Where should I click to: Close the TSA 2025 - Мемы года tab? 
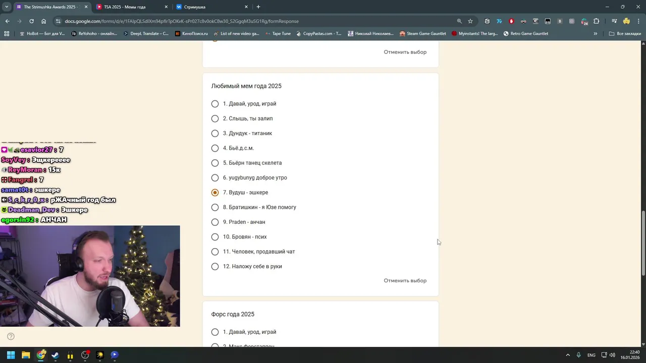[x=166, y=7]
